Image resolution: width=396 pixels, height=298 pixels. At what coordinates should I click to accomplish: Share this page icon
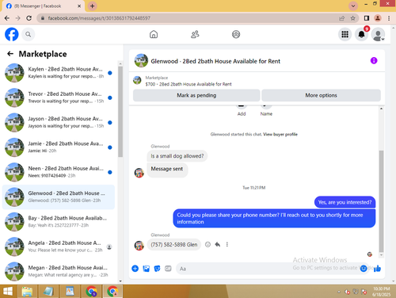[x=342, y=18]
